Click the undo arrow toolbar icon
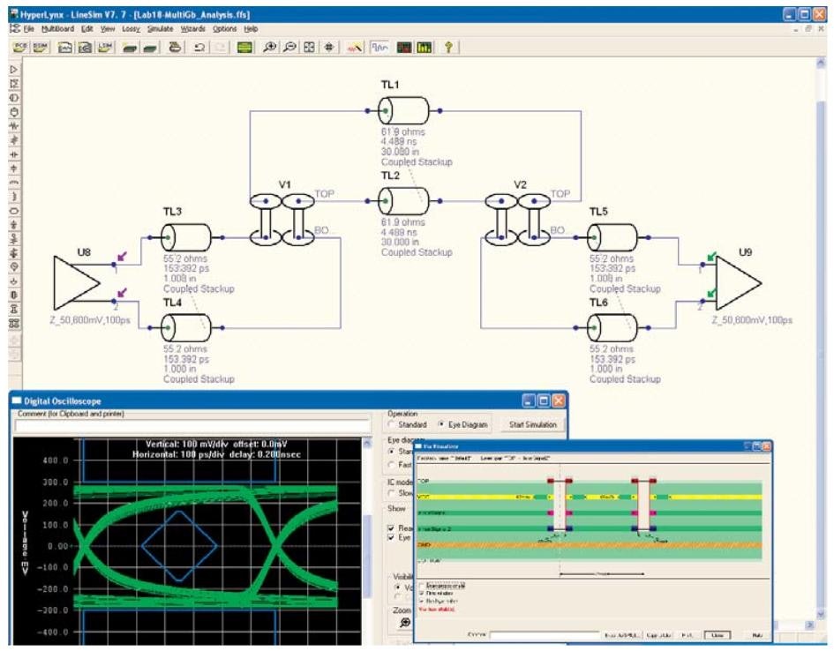Image resolution: width=834 pixels, height=651 pixels. coord(199,48)
